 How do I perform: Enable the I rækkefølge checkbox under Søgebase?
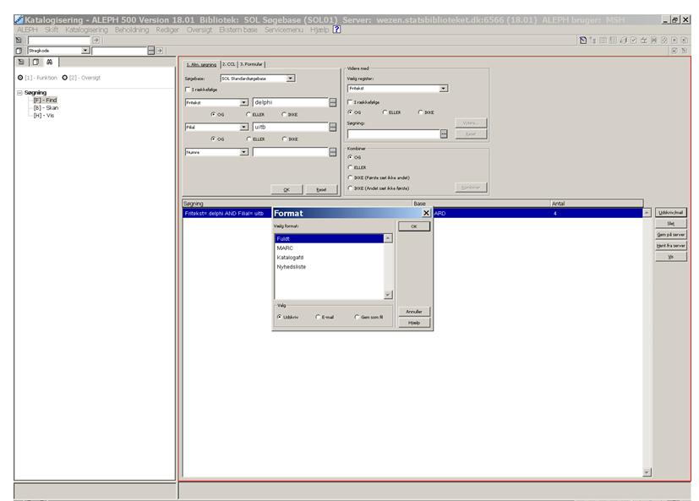coord(187,89)
